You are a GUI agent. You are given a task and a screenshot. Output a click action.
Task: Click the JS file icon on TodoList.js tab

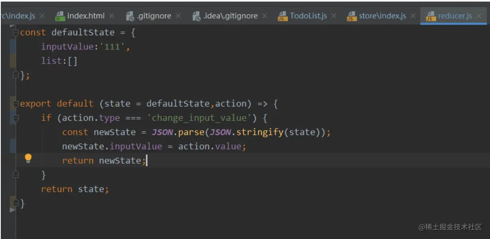[283, 16]
